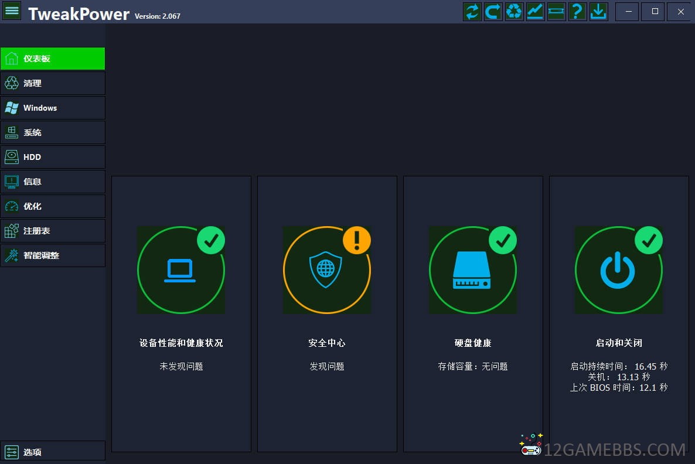This screenshot has height=464, width=695.
Task: Click the shield security center icon
Action: (x=326, y=269)
